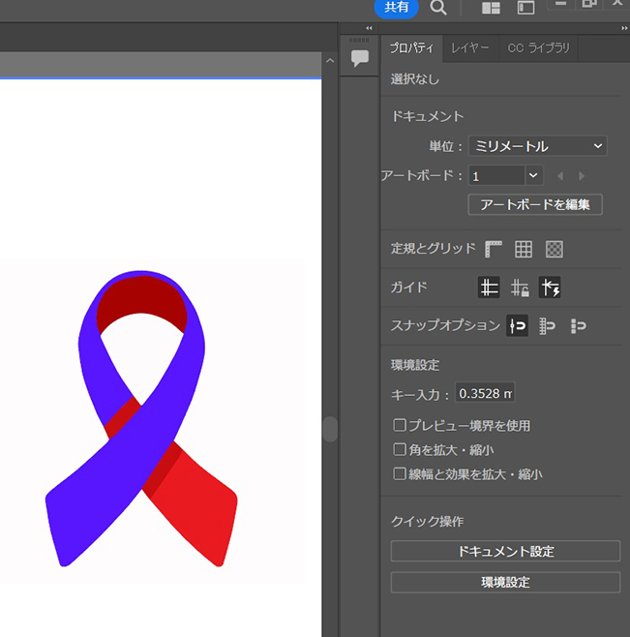The image size is (630, 637).
Task: Click the vertical scrollbar thumb of canvas
Action: pos(330,429)
